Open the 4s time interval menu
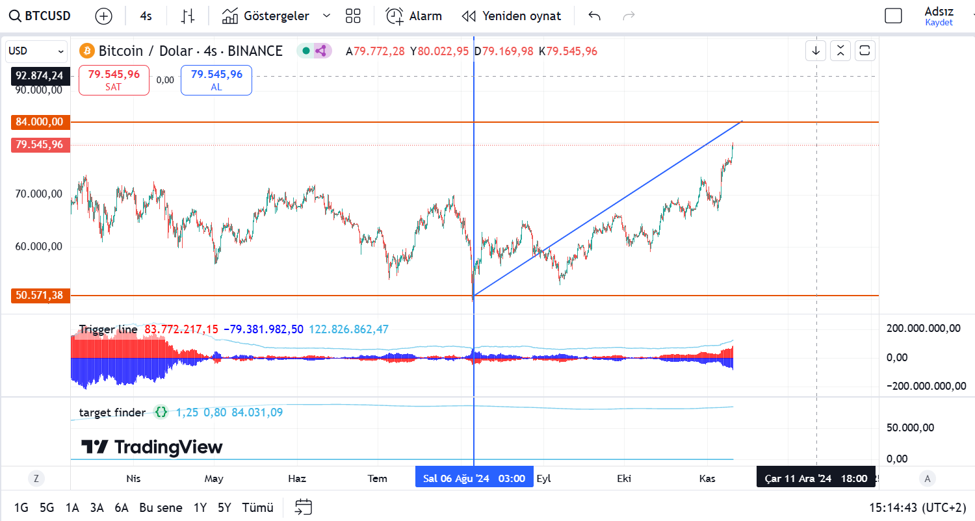The height and width of the screenshot is (521, 975). [146, 16]
